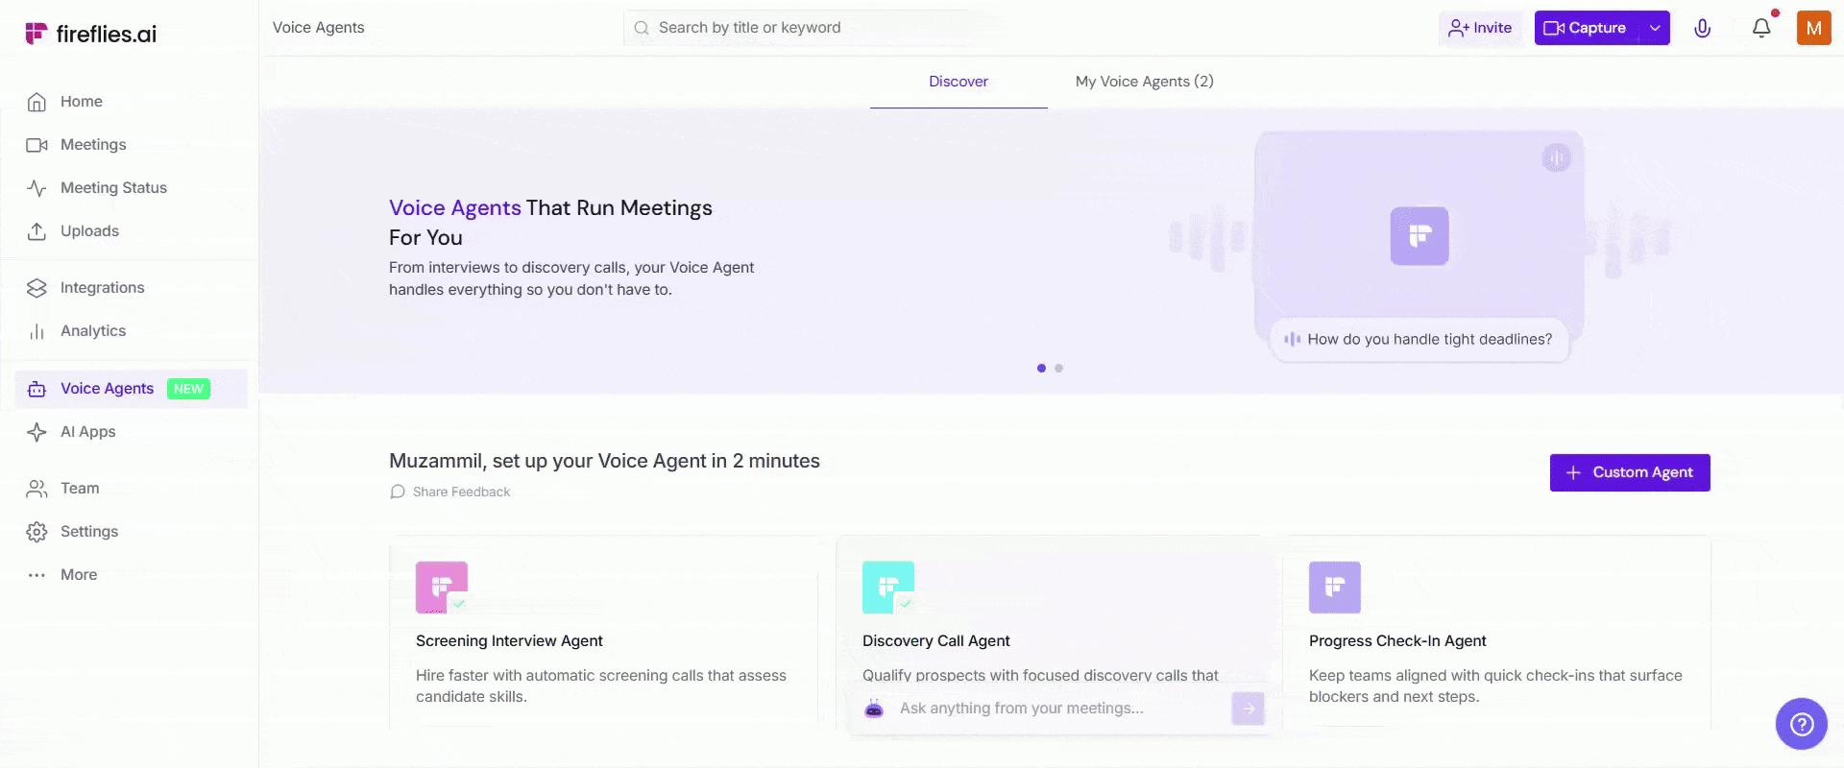The width and height of the screenshot is (1844, 768).
Task: Click the AI Apps sparkle icon
Action: click(x=36, y=432)
